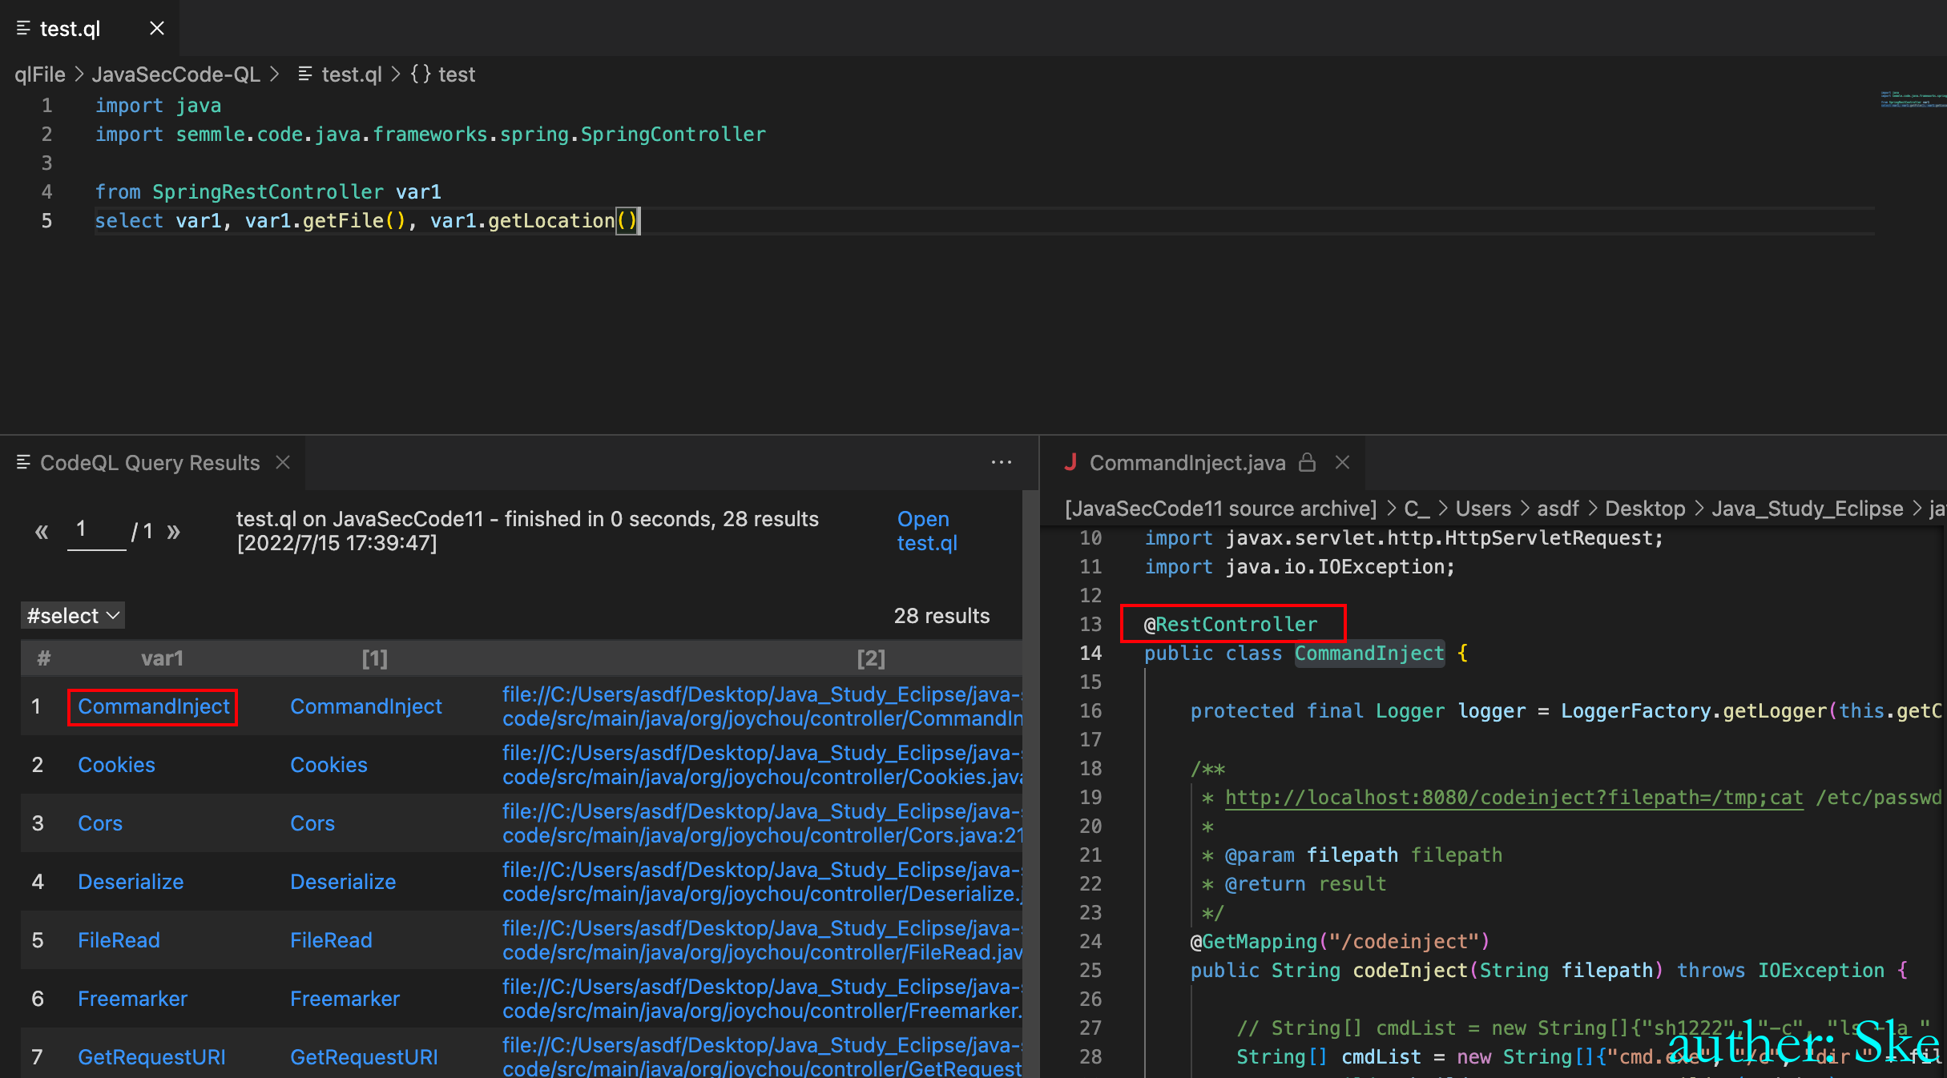Image resolution: width=1947 pixels, height=1078 pixels.
Task: Open Freemarker result in var1 column
Action: [132, 999]
